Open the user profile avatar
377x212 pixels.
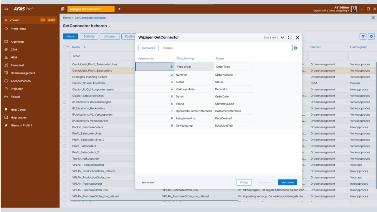coord(354,9)
